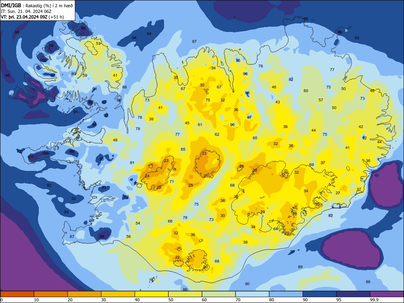404x303 pixels.
Task: Click the 10–20 orange legend swatch
Action: (x=51, y=294)
